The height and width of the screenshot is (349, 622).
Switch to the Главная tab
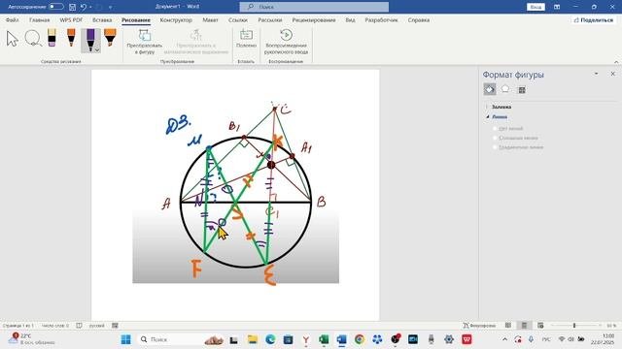pyautogui.click(x=39, y=19)
